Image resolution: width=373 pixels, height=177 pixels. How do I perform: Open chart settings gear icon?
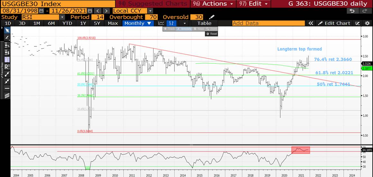pyautogui.click(x=367, y=23)
